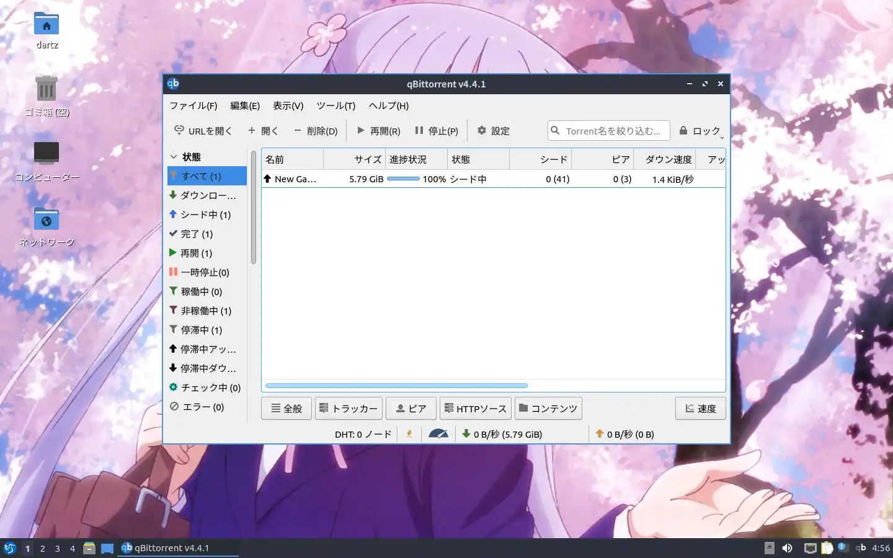
Task: Sort by the ピア column header
Action: click(603, 159)
